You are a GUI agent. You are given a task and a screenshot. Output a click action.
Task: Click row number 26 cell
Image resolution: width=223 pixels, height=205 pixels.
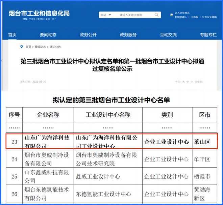[14, 194]
